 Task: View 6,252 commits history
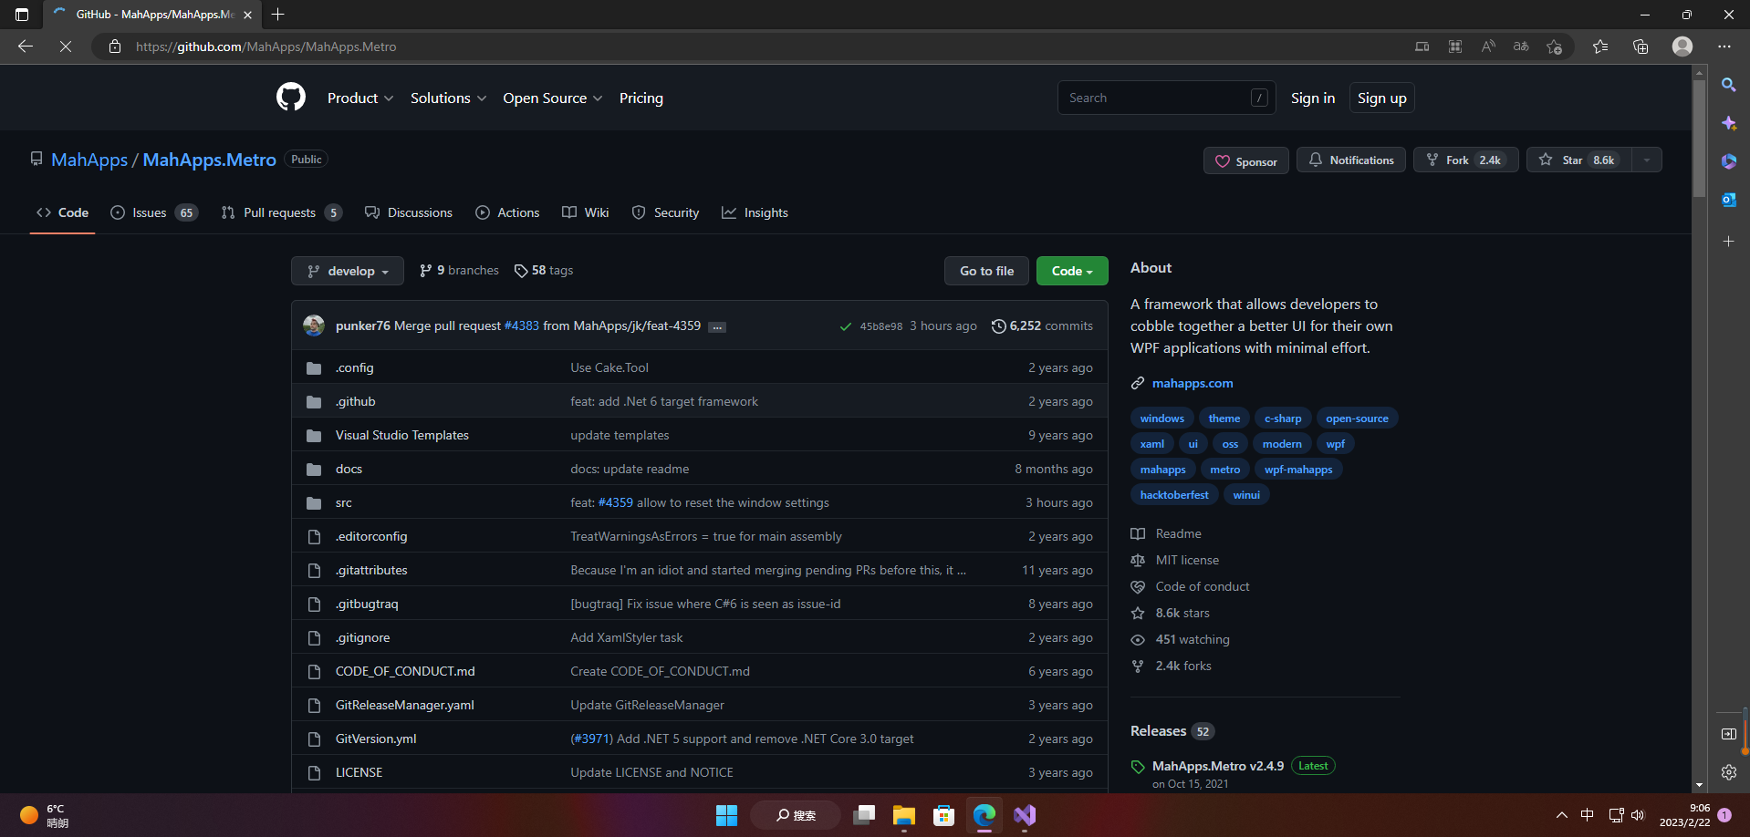click(x=1042, y=325)
